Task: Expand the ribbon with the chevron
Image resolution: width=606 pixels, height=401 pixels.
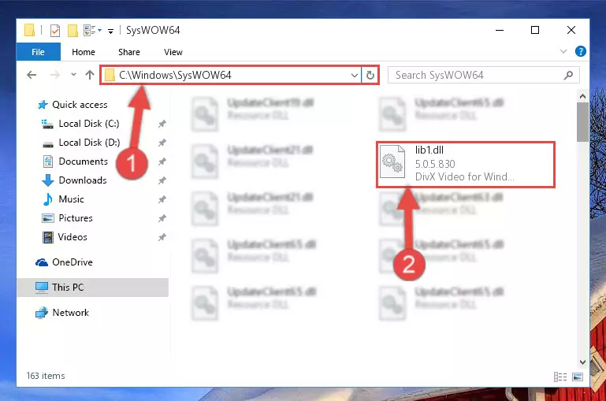Action: [563, 51]
